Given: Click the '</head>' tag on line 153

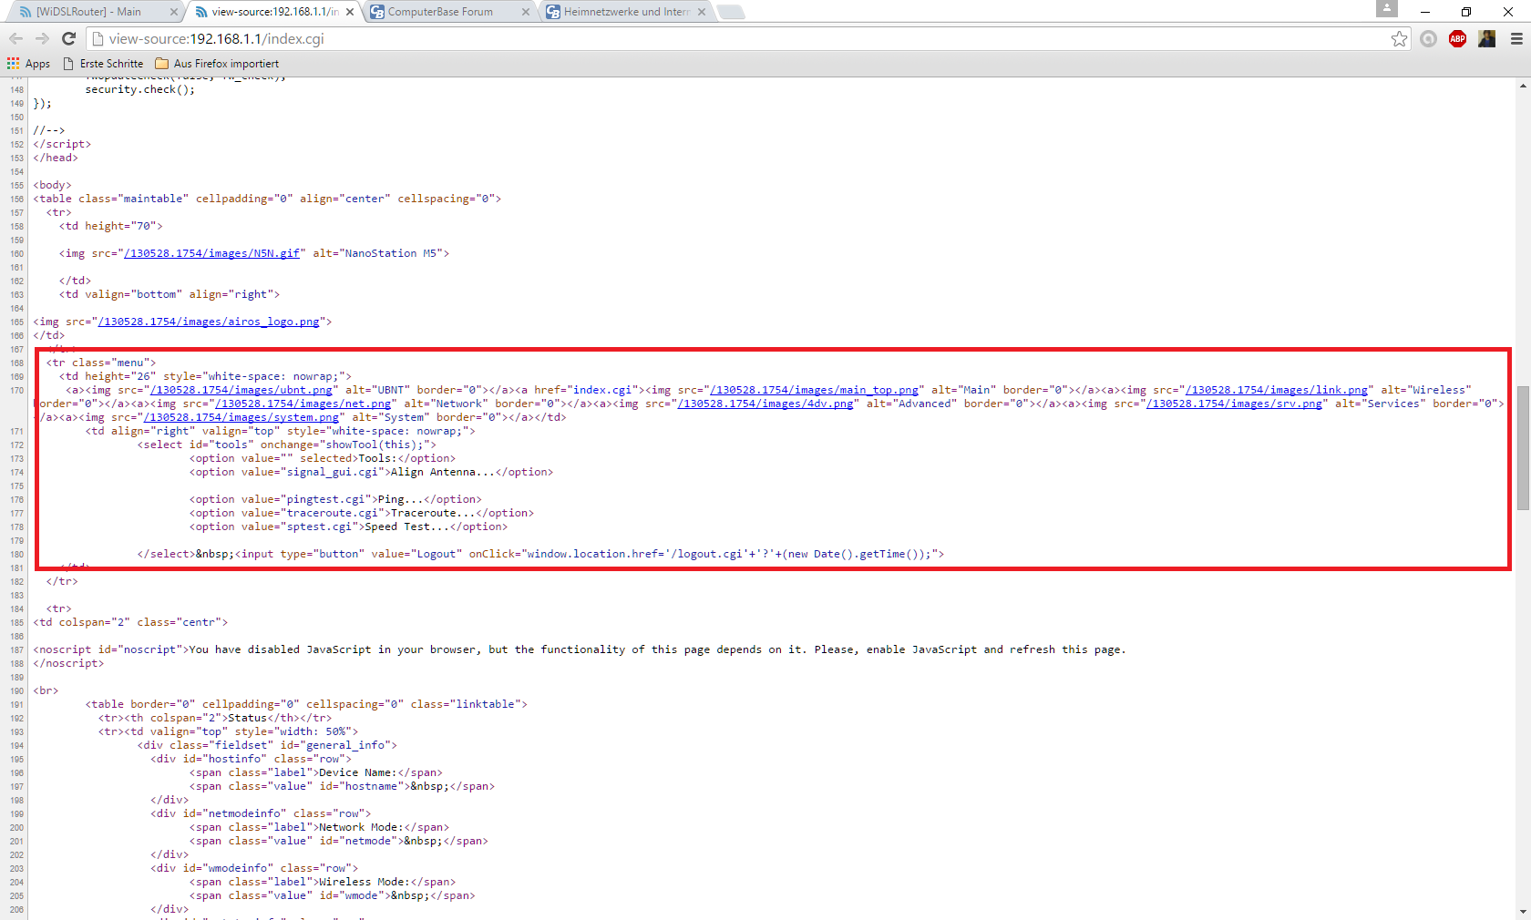Looking at the screenshot, I should (x=56, y=158).
